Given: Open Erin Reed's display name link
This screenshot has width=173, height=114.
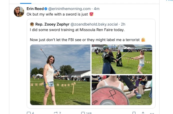Looking at the screenshot, I should [x=35, y=9].
